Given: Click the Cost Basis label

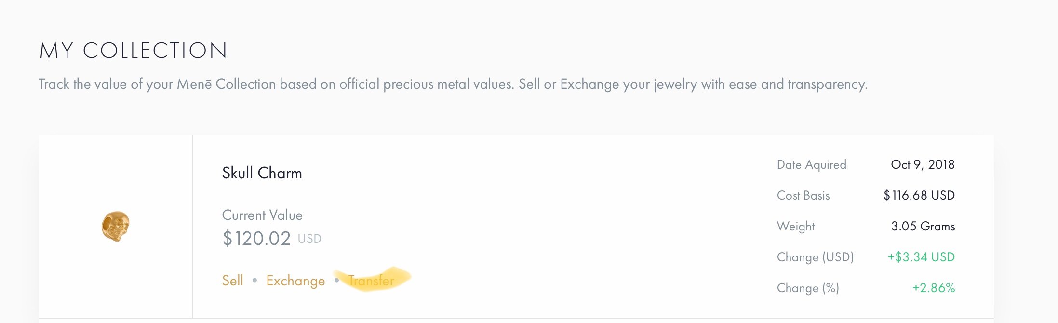Looking at the screenshot, I should pos(803,196).
